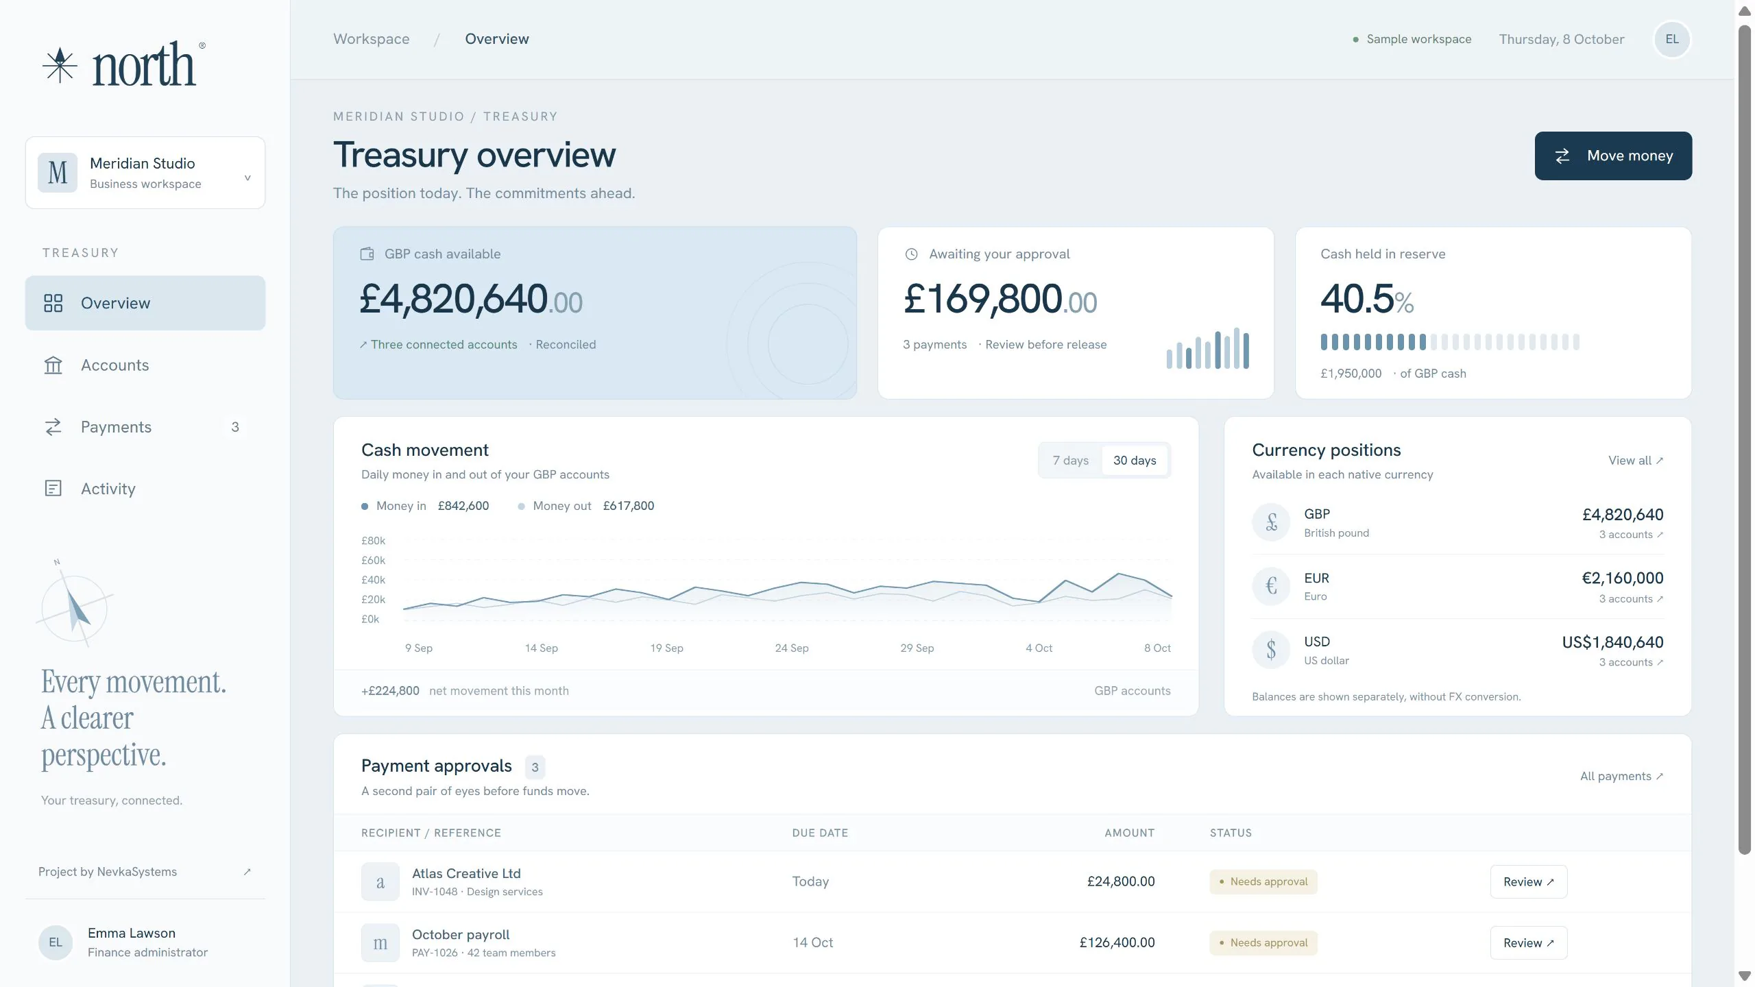Image resolution: width=1755 pixels, height=987 pixels.
Task: Open the All payments link
Action: point(1621,777)
